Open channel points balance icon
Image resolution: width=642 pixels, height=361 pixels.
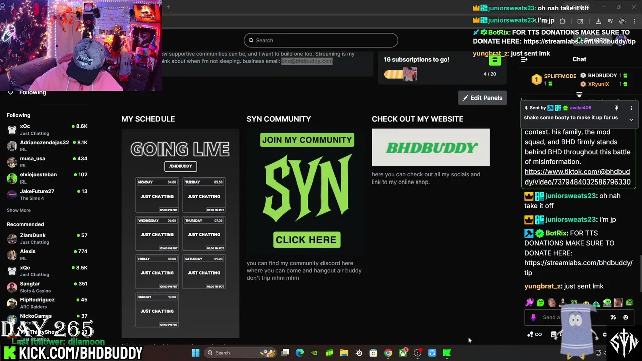[x=531, y=334]
